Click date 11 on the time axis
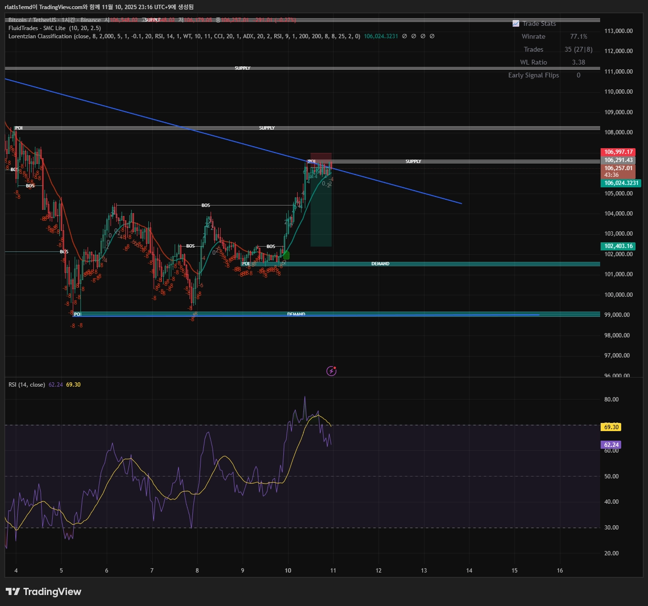The height and width of the screenshot is (606, 648). (333, 570)
